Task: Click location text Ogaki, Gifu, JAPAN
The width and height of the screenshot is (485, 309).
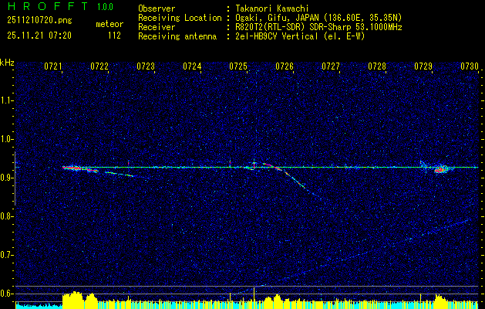Action: (277, 18)
